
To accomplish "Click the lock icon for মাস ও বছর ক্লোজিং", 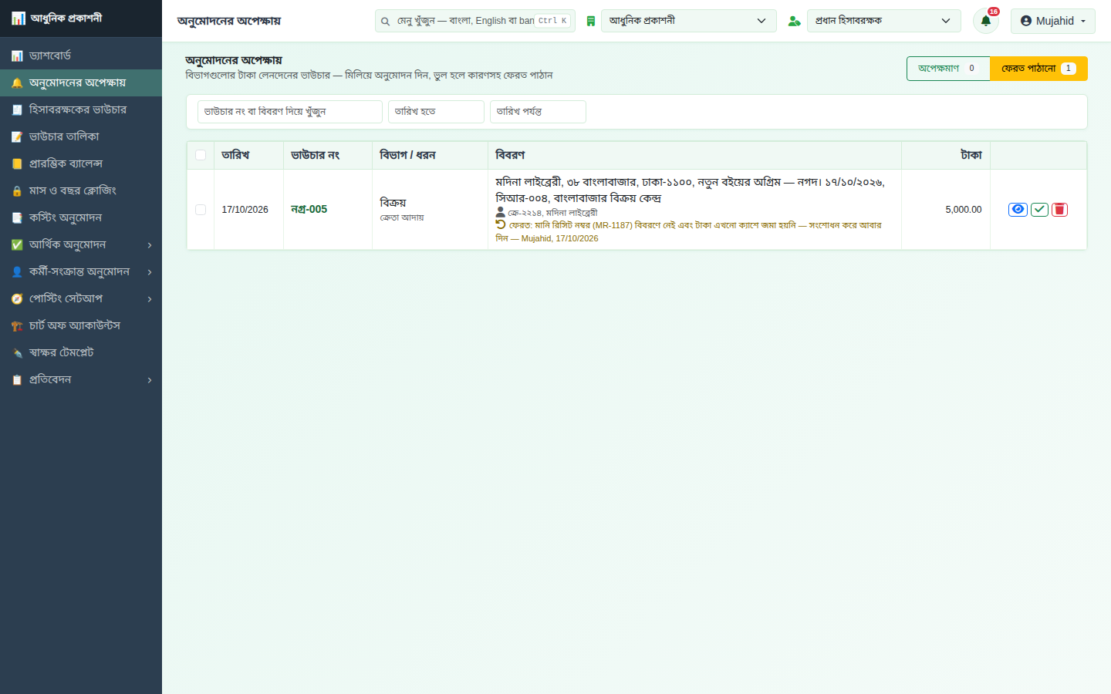I will [17, 190].
